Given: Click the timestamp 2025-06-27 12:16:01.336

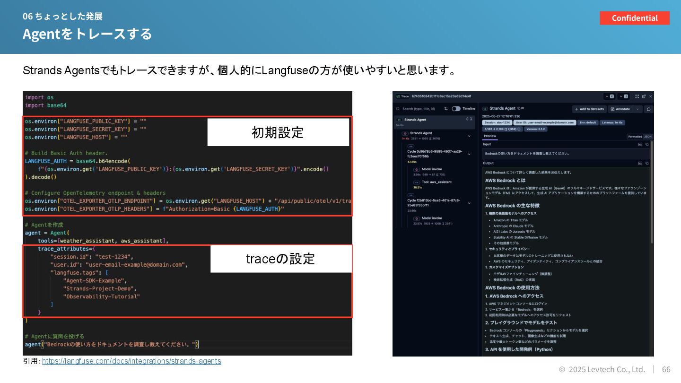Looking at the screenshot, I should tap(501, 116).
